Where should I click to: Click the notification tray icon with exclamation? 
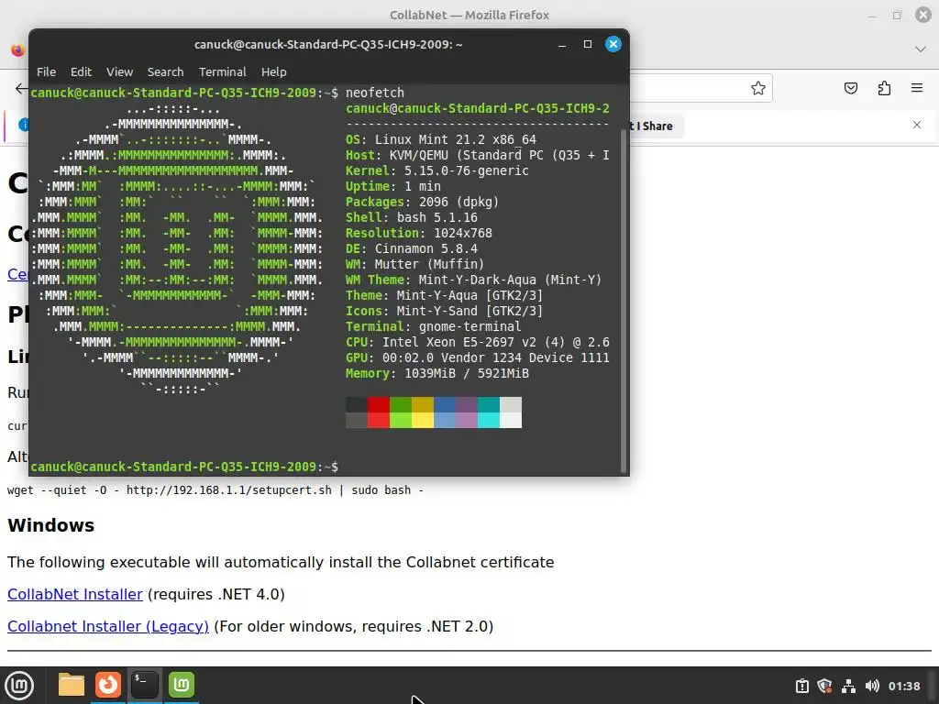tap(801, 686)
